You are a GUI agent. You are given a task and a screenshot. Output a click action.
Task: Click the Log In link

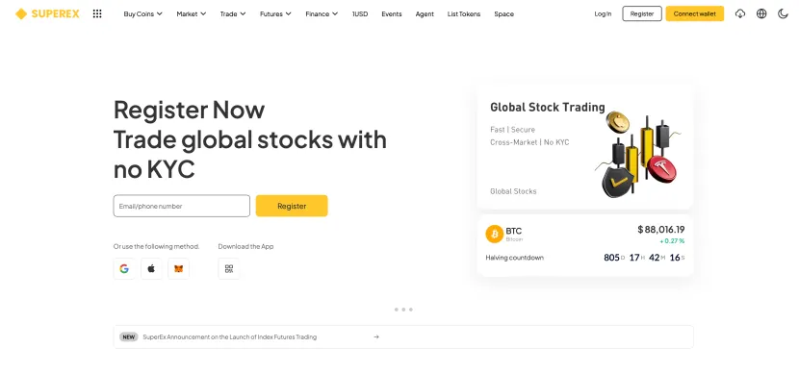click(x=603, y=13)
